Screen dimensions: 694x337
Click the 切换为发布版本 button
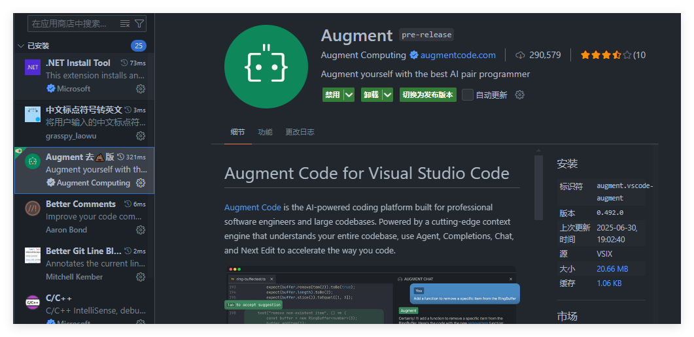[x=428, y=95]
